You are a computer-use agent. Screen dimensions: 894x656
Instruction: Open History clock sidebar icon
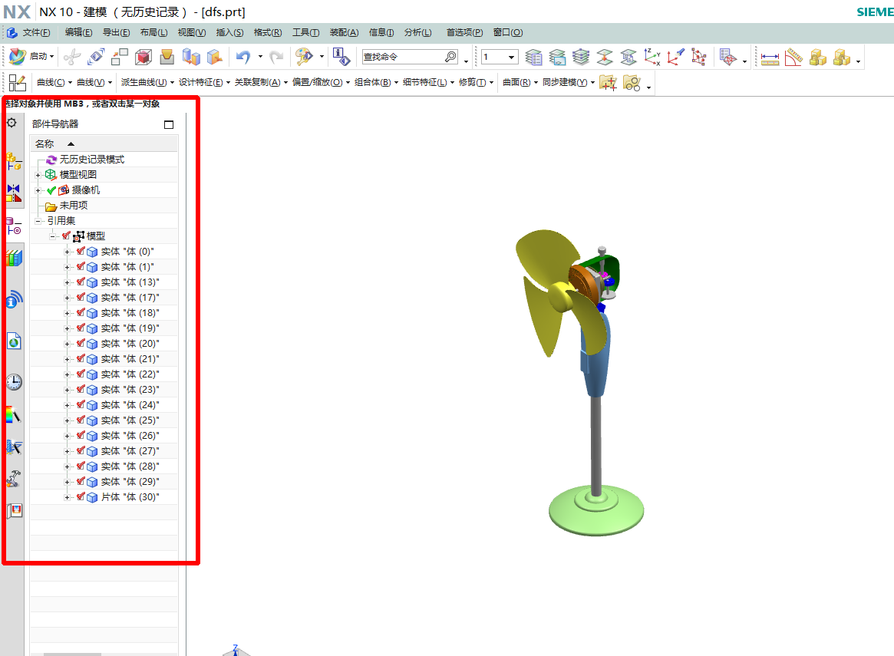pyautogui.click(x=15, y=382)
